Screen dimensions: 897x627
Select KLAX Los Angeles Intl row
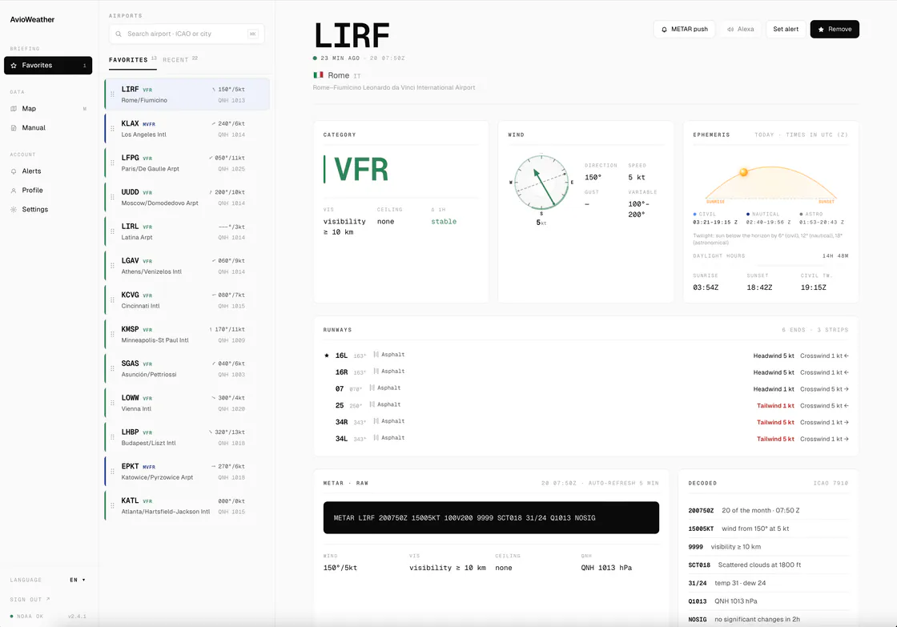[x=187, y=129]
